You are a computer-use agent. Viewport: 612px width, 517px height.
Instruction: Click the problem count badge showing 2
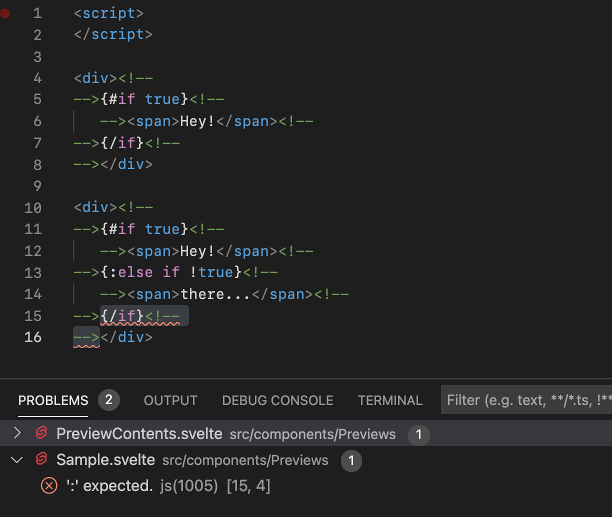(x=109, y=400)
